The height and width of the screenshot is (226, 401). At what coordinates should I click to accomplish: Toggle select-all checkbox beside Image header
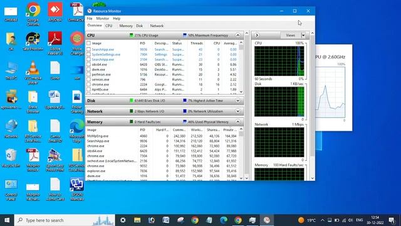coord(88,43)
